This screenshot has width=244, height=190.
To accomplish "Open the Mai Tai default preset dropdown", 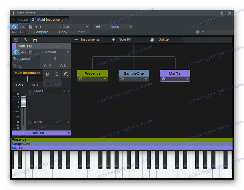I will coord(52,52).
